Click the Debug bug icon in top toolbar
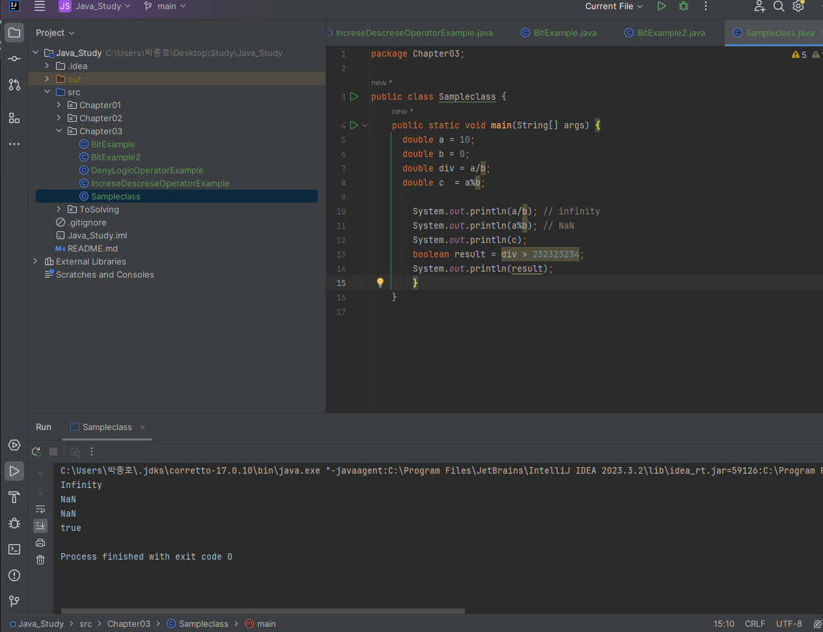This screenshot has width=823, height=632. click(x=683, y=7)
